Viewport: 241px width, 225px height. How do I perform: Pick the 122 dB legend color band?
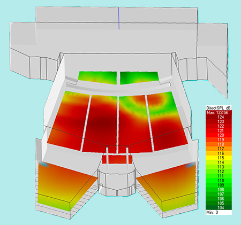tap(219, 126)
